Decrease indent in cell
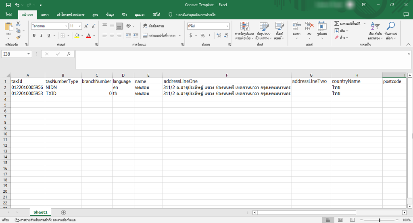Screen dimensions: 413x223 [x=129, y=35]
